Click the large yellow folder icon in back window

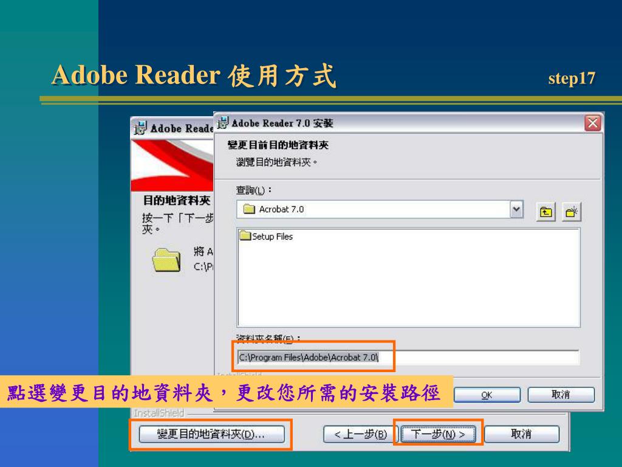[166, 260]
